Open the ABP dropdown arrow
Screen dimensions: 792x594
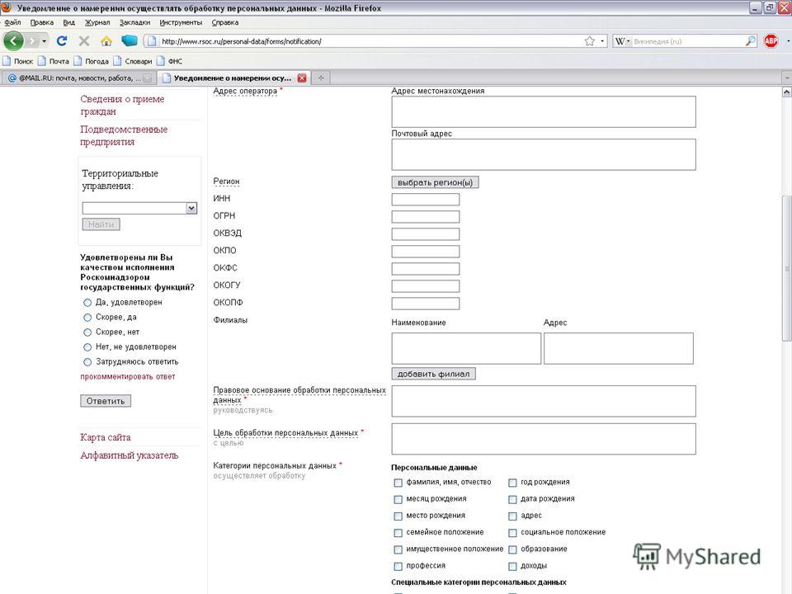[787, 41]
